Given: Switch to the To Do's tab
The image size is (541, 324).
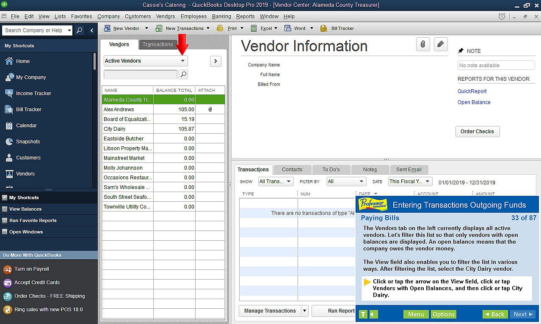Looking at the screenshot, I should 331,170.
